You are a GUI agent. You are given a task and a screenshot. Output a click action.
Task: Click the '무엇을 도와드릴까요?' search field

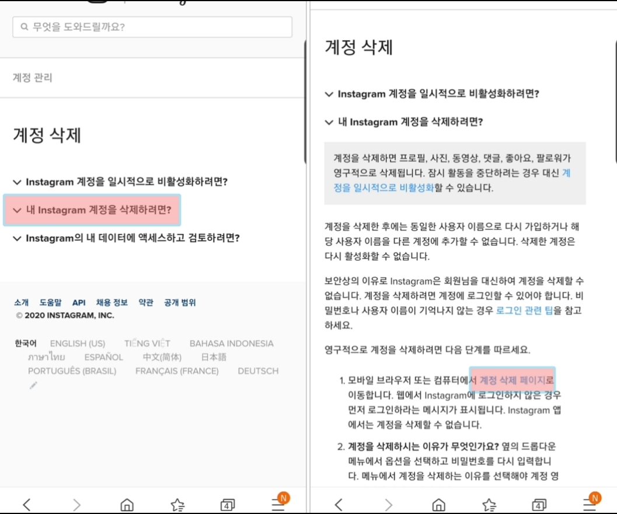152,27
